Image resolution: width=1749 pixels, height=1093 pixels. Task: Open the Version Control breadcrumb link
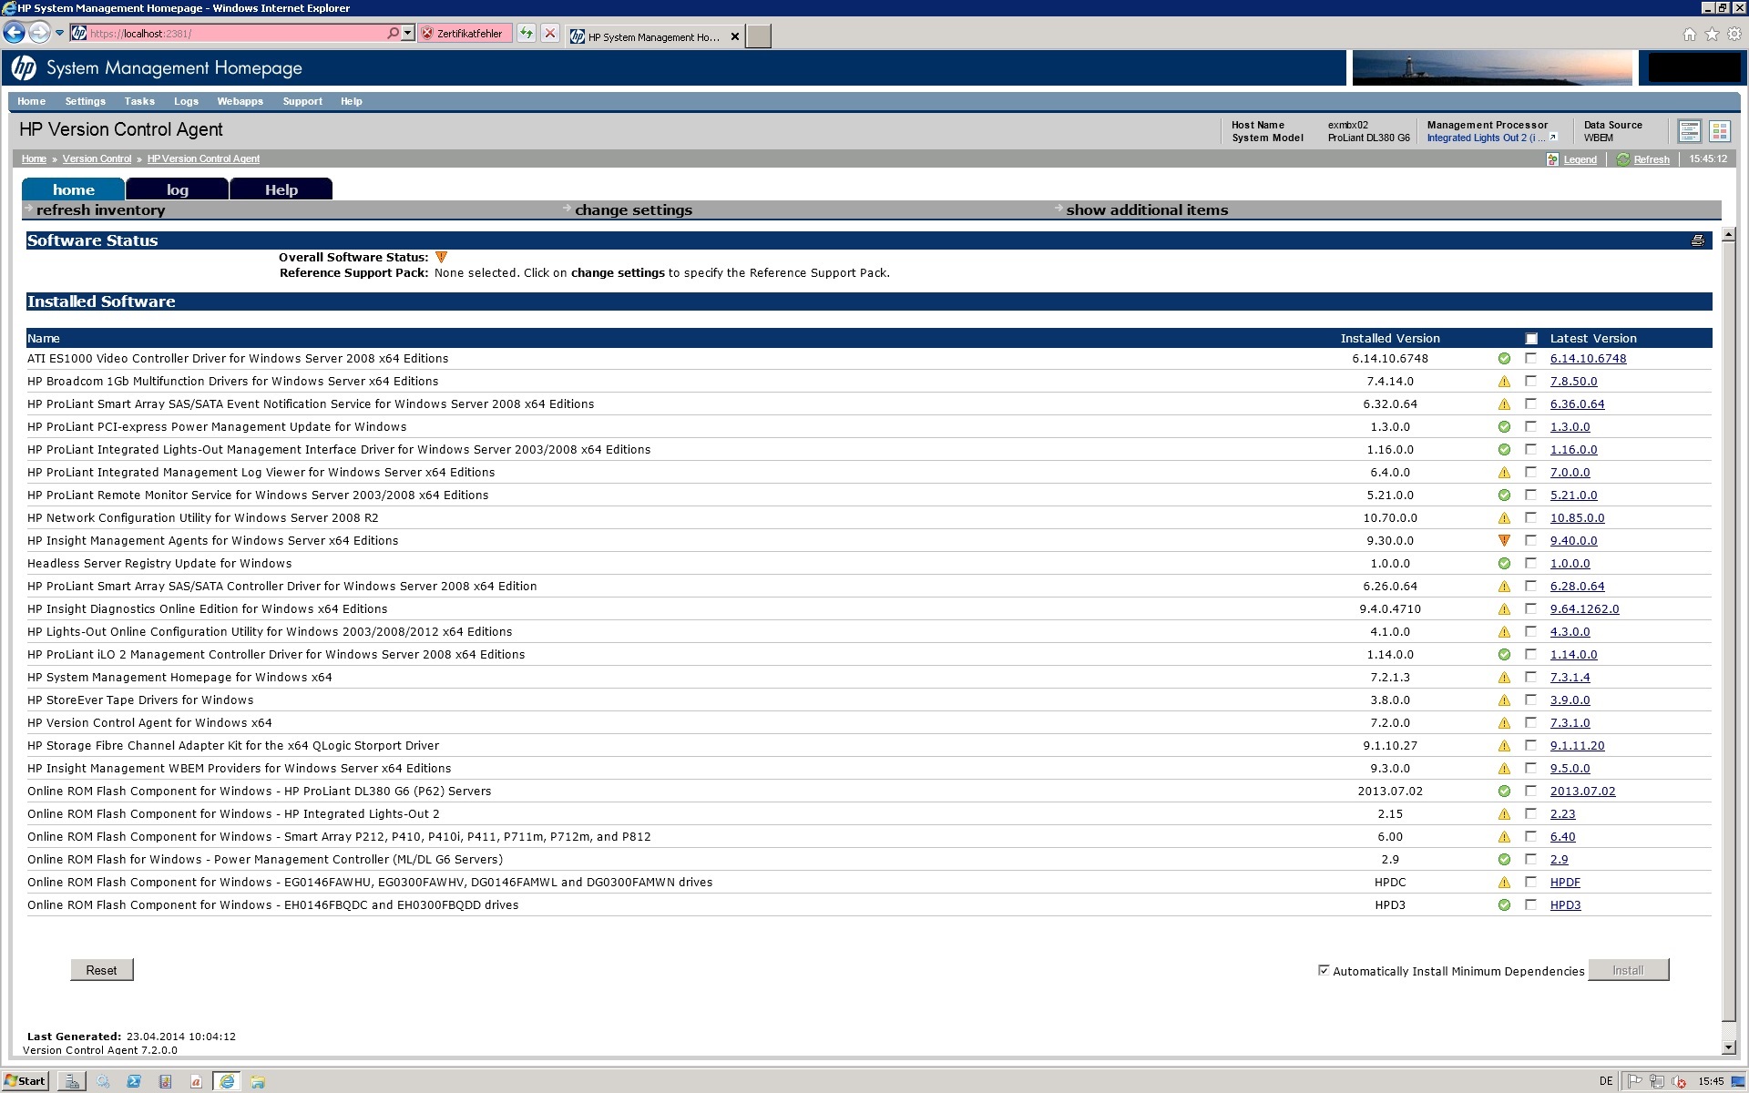(x=97, y=158)
